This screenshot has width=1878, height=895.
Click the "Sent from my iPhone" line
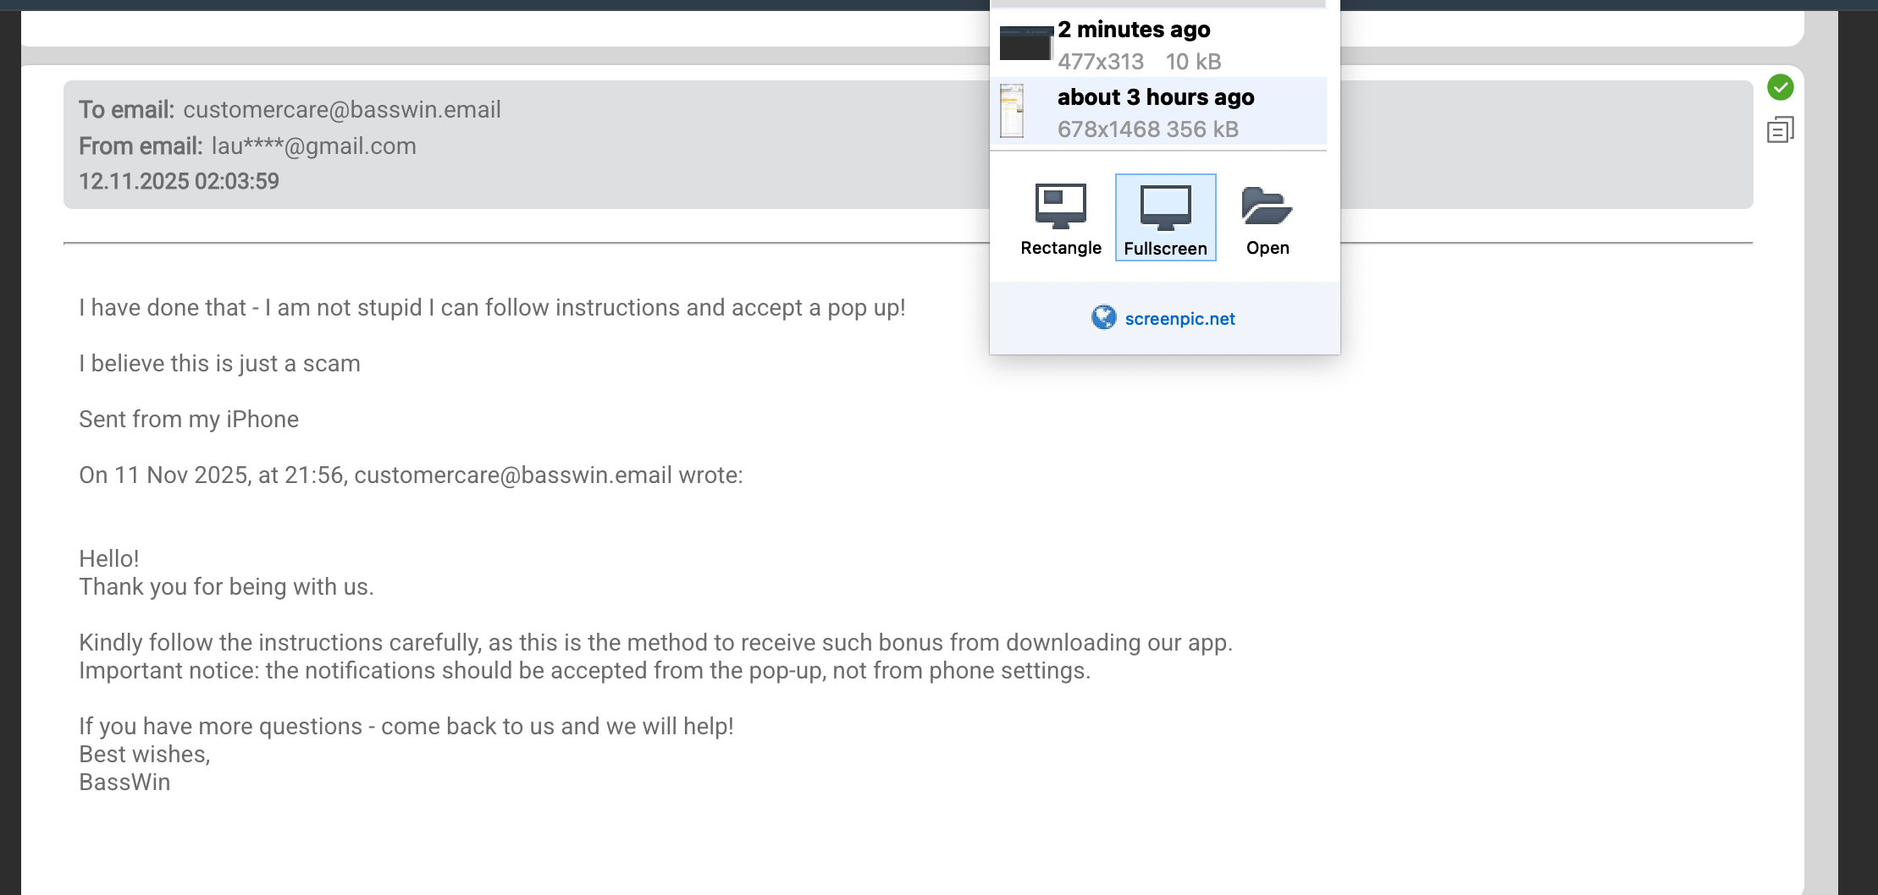pos(189,420)
